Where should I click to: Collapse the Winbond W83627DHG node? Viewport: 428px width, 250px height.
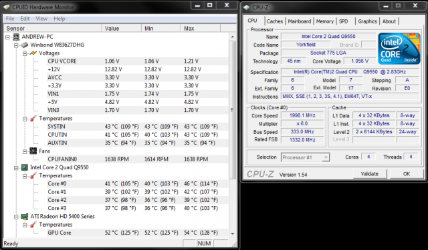[x=16, y=45]
